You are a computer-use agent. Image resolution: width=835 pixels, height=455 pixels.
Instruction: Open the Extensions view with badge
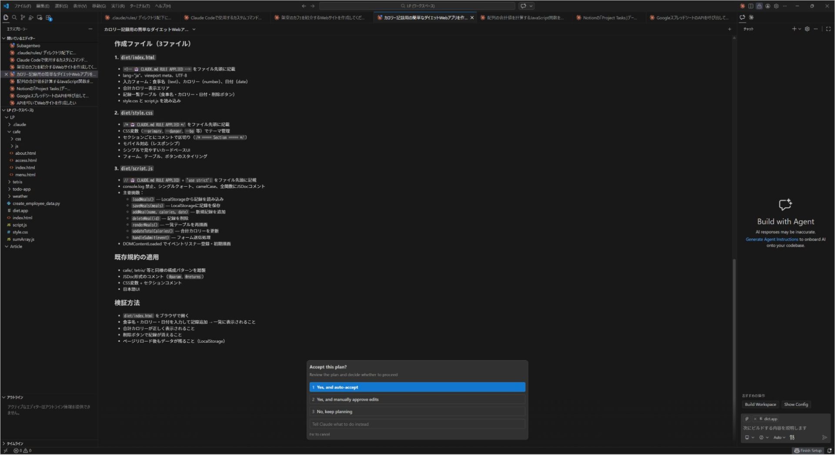click(48, 18)
